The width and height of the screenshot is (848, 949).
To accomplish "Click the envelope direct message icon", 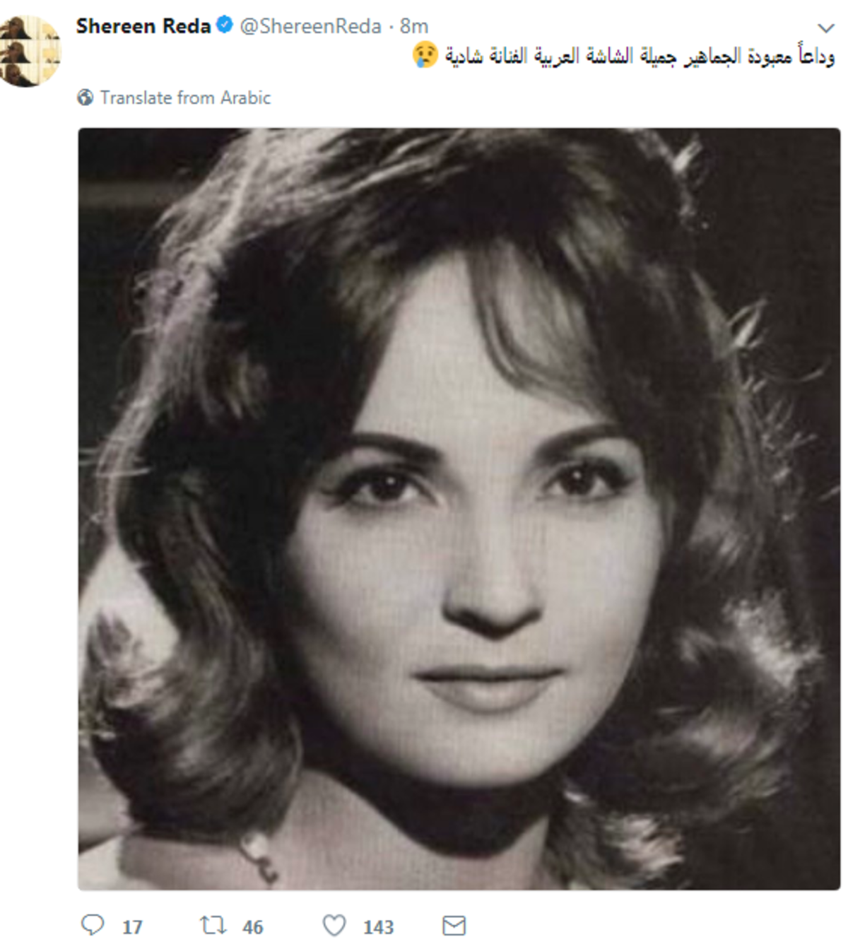I will [x=454, y=925].
